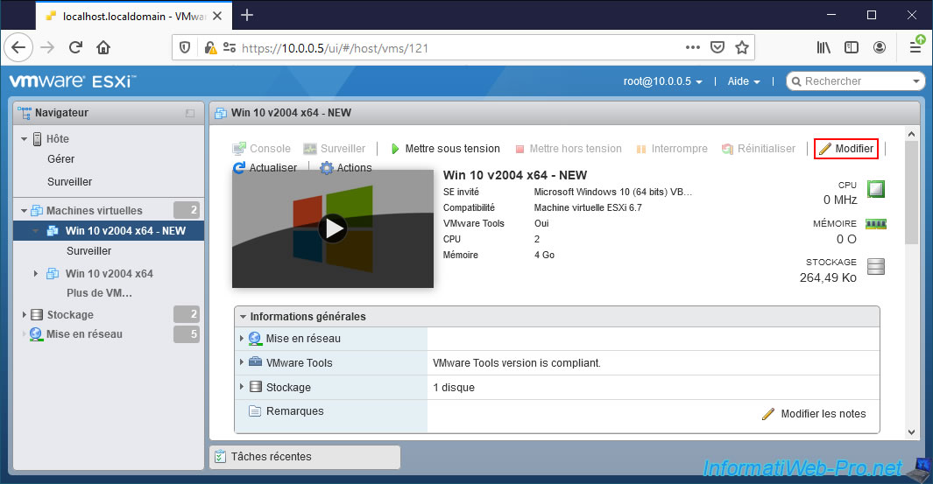
Task: Open the Firefox hamburger menu
Action: point(915,47)
